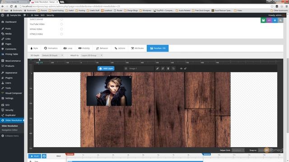
Task: Open Security item in the sidebar
Action: click(9, 110)
